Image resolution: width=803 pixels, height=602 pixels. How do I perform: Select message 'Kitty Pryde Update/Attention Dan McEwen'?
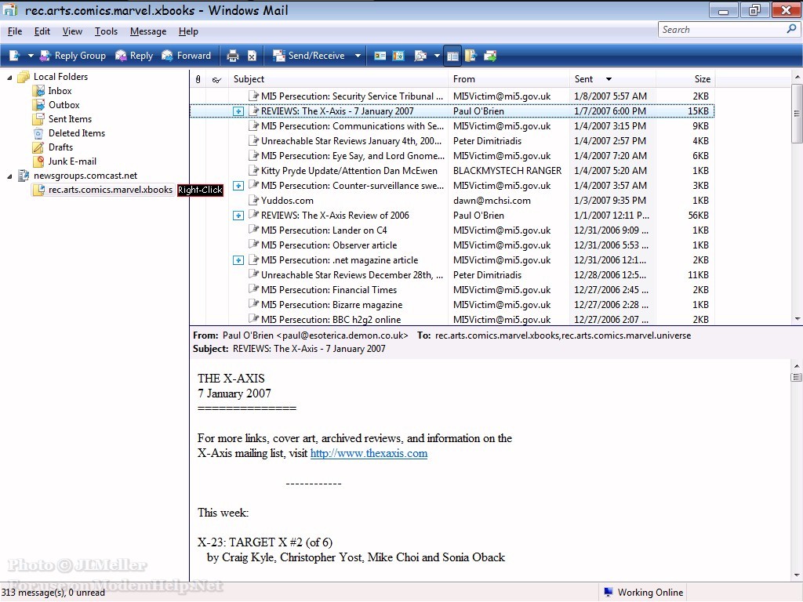point(452,170)
